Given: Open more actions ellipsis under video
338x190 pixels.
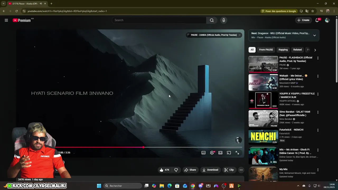Looking at the screenshot, I should tap(241, 170).
